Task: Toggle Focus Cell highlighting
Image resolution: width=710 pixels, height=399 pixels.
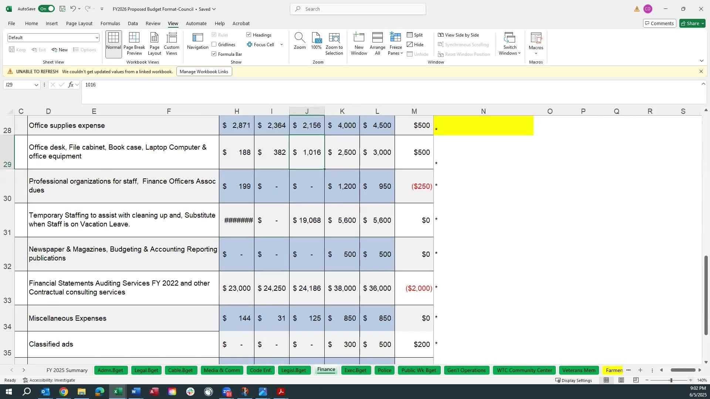Action: point(260,44)
